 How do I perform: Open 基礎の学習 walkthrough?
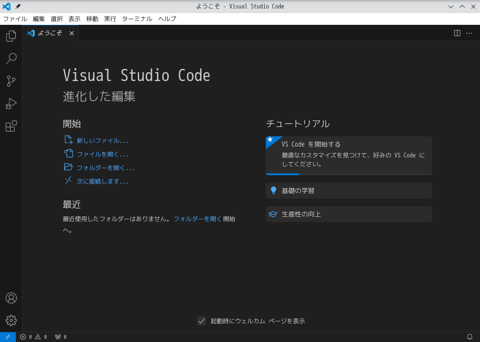click(x=349, y=191)
